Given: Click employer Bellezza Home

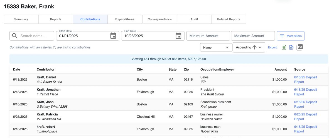Looking at the screenshot, I should click(x=211, y=119).
